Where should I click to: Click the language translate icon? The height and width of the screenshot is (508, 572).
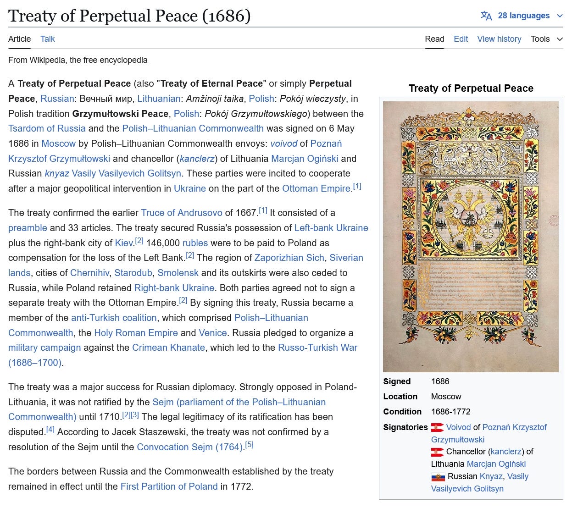pyautogui.click(x=486, y=16)
